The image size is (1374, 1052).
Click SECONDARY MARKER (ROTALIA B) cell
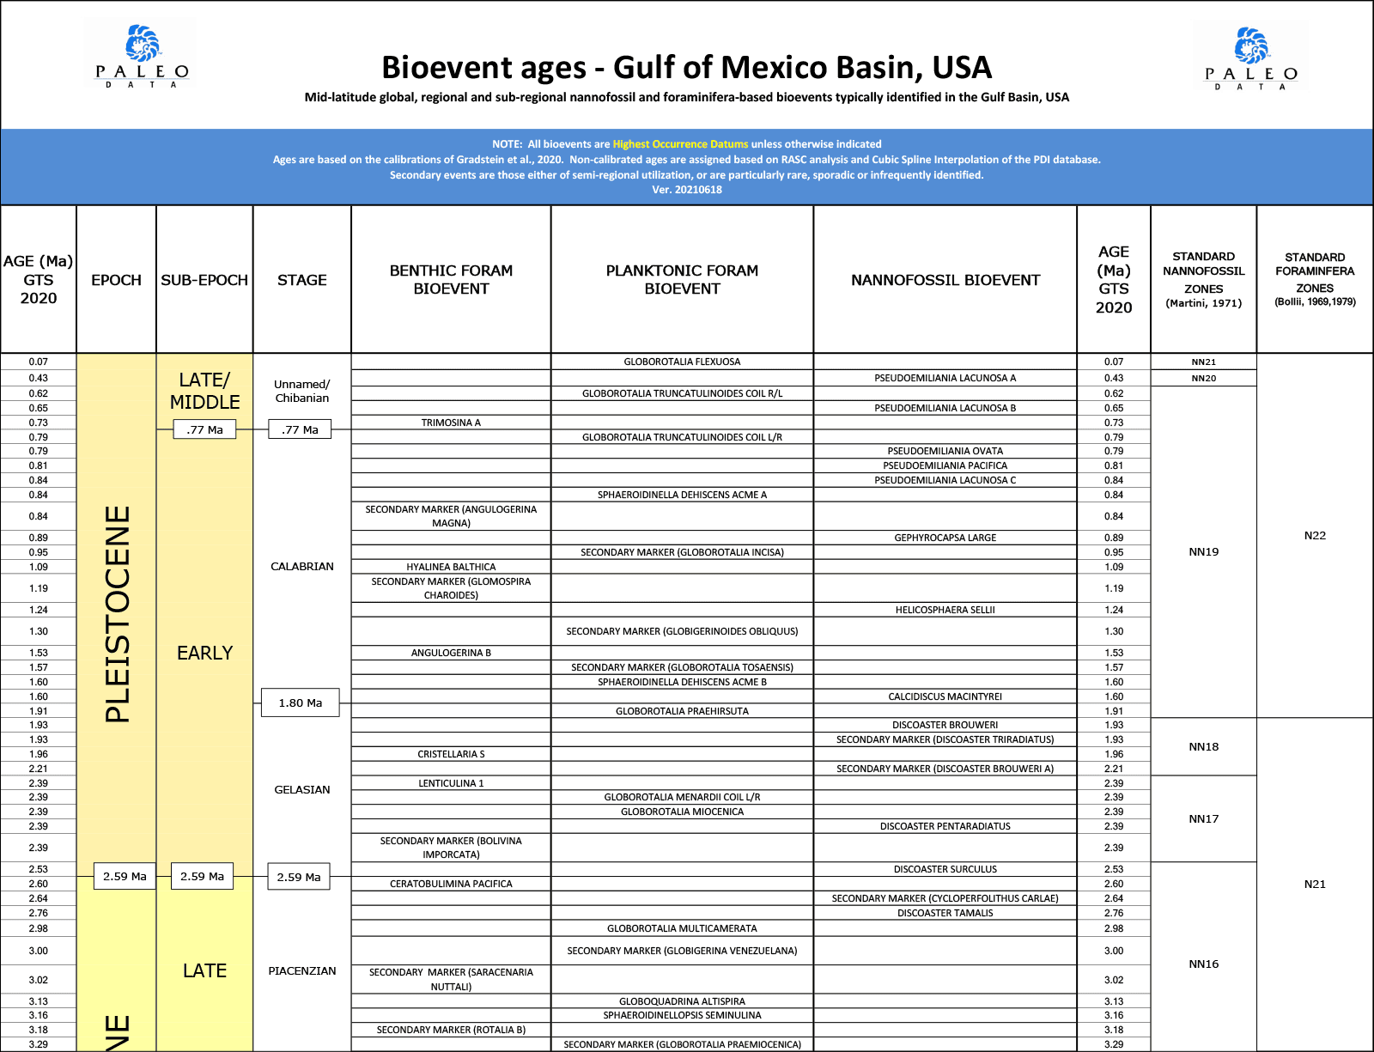(451, 1030)
